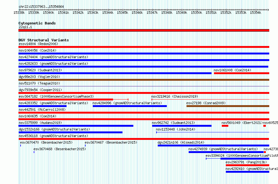Click the blue nsv4292410 variant bar

(247, 172)
